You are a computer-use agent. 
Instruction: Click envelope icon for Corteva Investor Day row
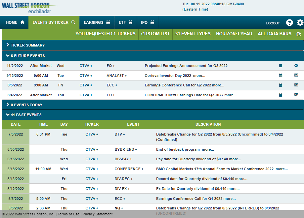[296, 76]
